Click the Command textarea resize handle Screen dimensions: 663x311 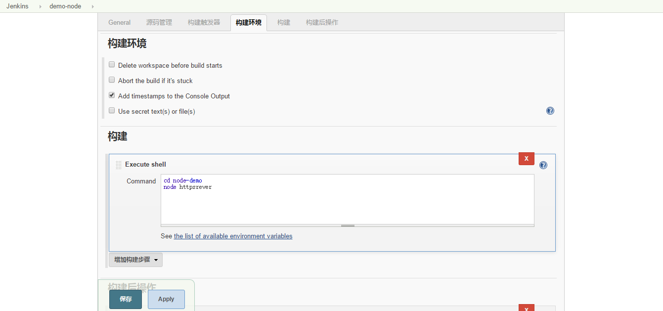pyautogui.click(x=348, y=225)
